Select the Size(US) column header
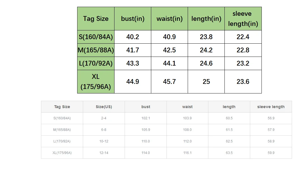Viewport: 307px width, 172px height. [x=104, y=107]
